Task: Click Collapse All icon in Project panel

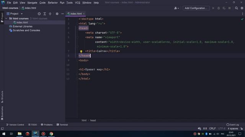Action: [50, 14]
